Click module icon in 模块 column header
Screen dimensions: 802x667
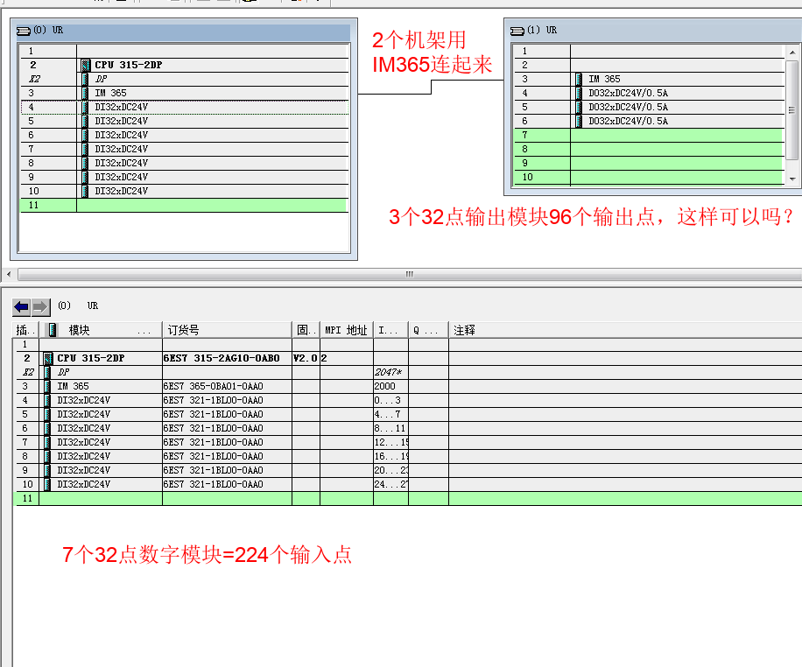pyautogui.click(x=53, y=330)
